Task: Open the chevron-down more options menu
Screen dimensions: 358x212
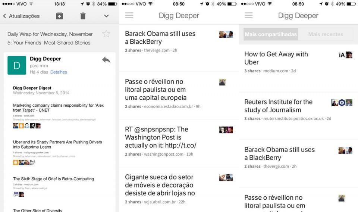Action: [x=106, y=16]
